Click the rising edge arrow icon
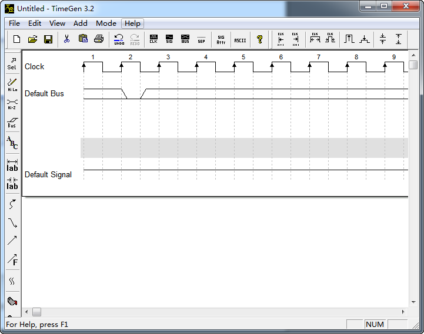Viewport: 424px width, 334px height. coord(349,39)
